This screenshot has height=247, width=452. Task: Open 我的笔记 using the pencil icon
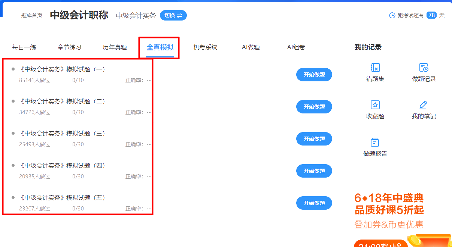pyautogui.click(x=424, y=106)
